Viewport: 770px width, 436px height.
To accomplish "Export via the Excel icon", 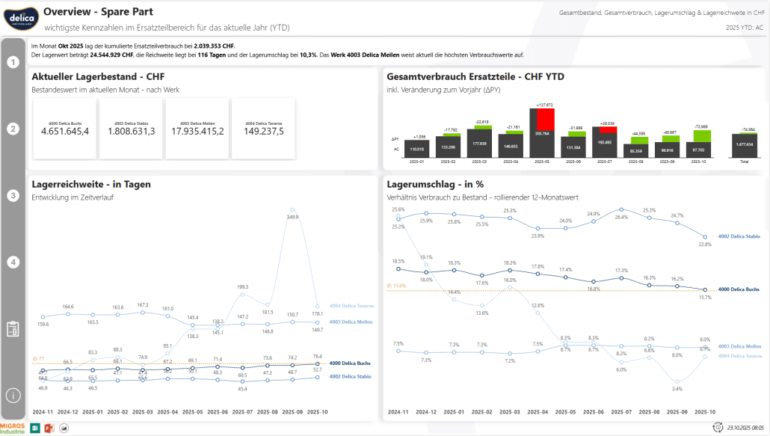I will click(34, 428).
